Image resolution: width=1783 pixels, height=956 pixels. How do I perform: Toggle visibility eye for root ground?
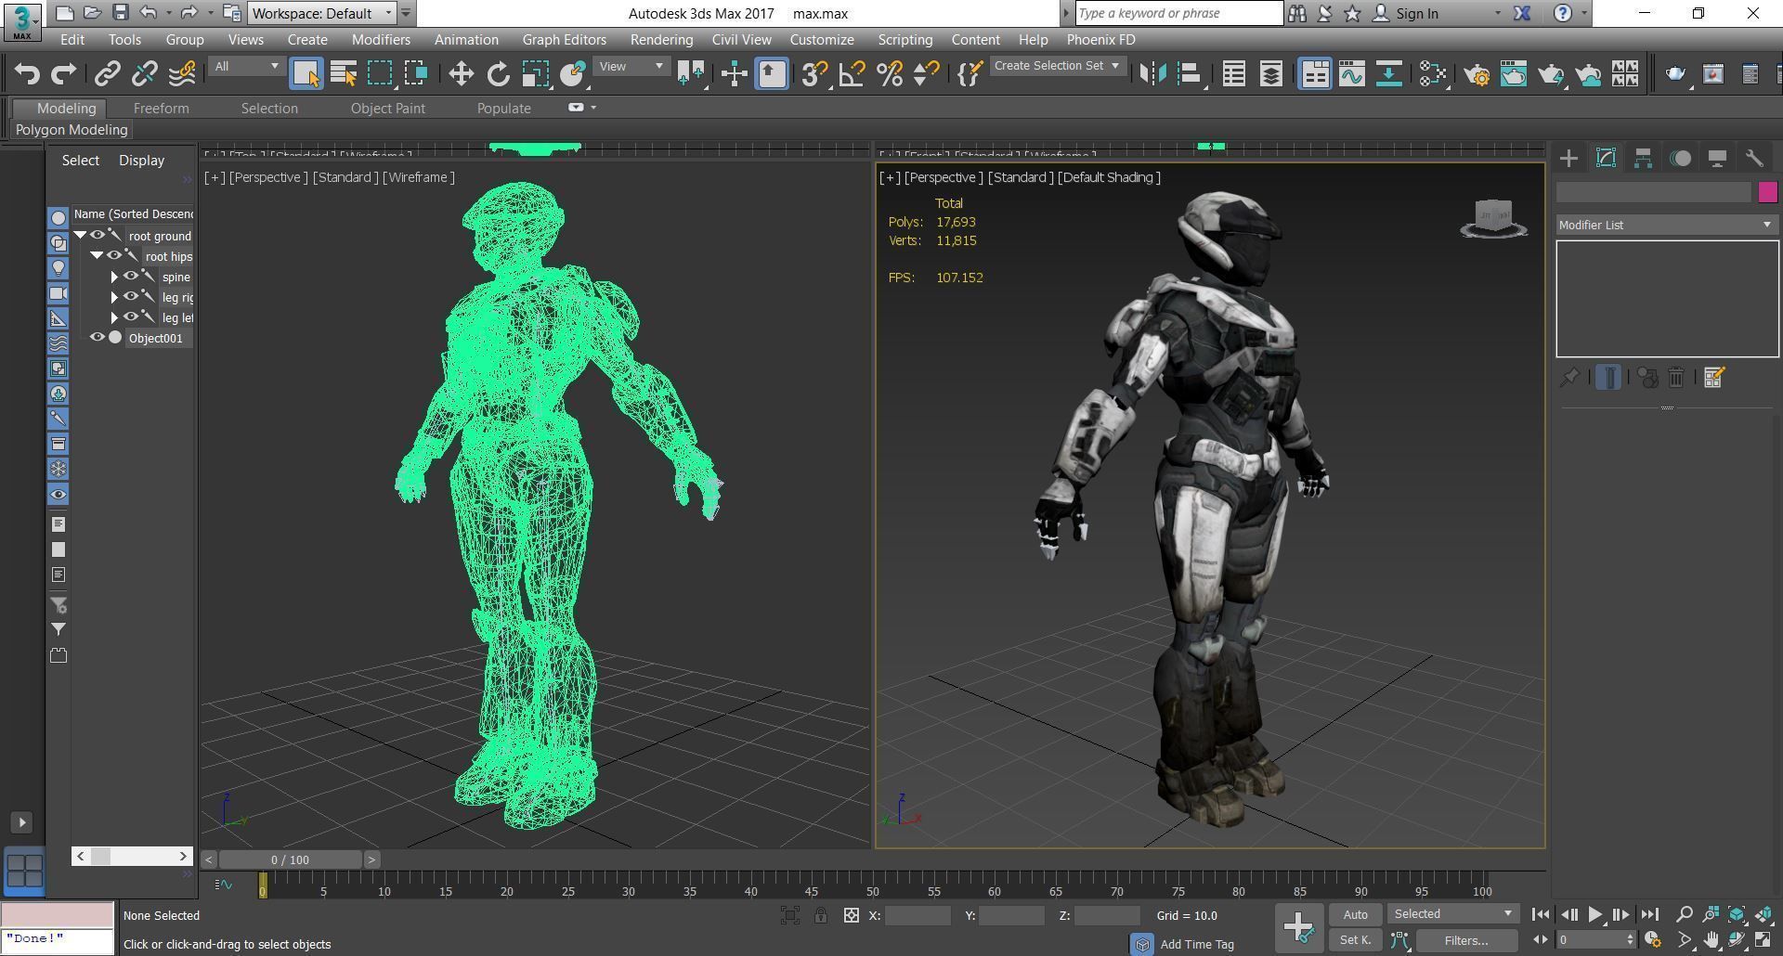98,236
